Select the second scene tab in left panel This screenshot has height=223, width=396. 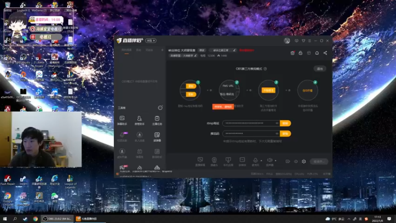(x=139, y=50)
